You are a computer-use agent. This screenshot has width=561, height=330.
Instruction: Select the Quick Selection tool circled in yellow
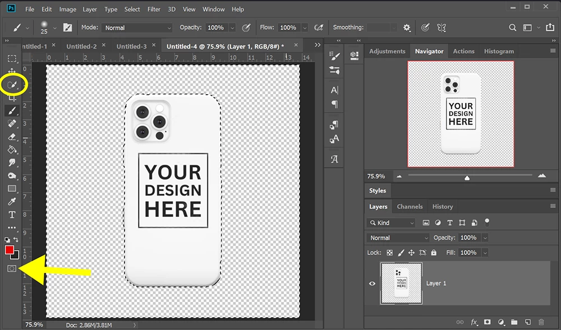12,85
